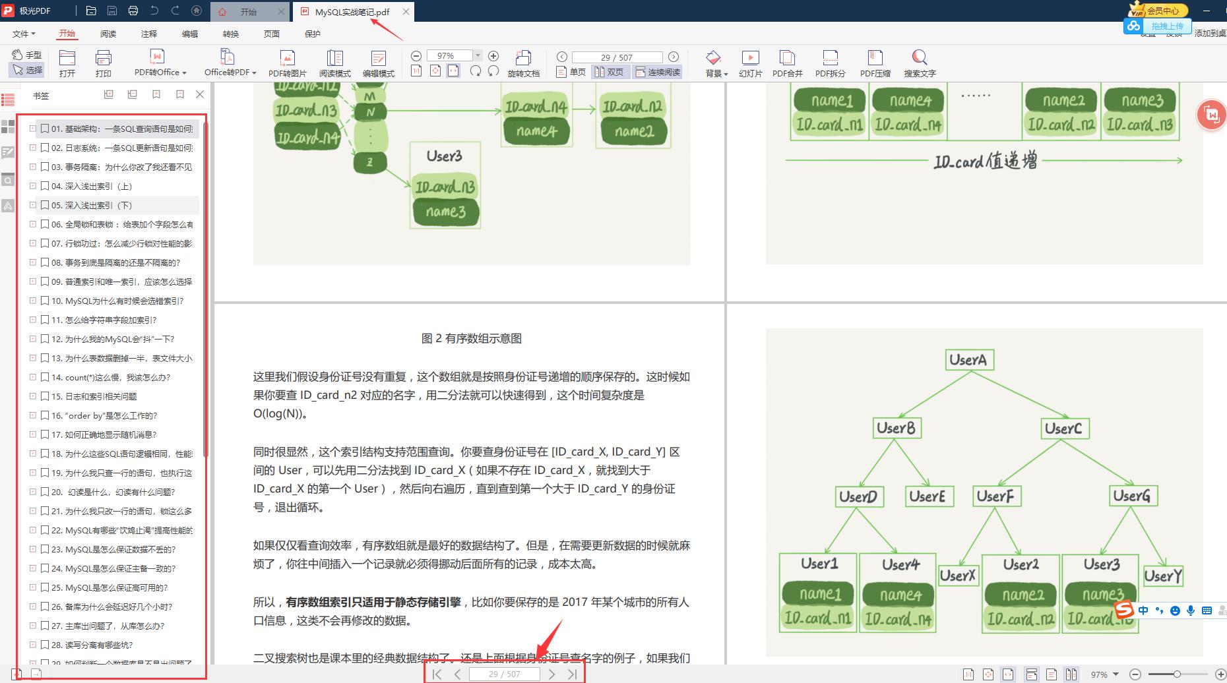Click status bar two-page view icon
Screen dimensions: 1227x683
click(1071, 674)
